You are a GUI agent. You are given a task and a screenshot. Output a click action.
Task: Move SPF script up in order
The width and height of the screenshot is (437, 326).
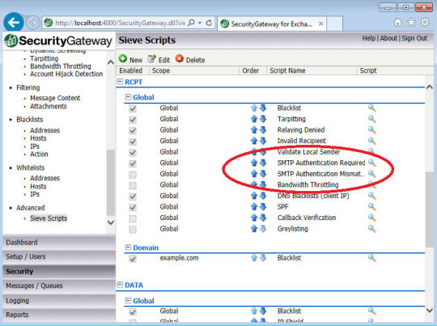(254, 207)
